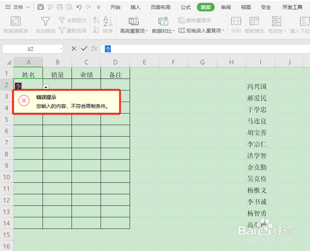Switch to the 插入 tab
Viewport: 310px width, 251px height.
point(135,7)
